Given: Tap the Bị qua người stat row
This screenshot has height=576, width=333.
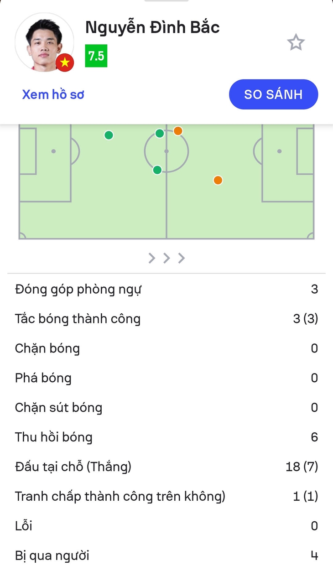Looking at the screenshot, I should [166, 556].
